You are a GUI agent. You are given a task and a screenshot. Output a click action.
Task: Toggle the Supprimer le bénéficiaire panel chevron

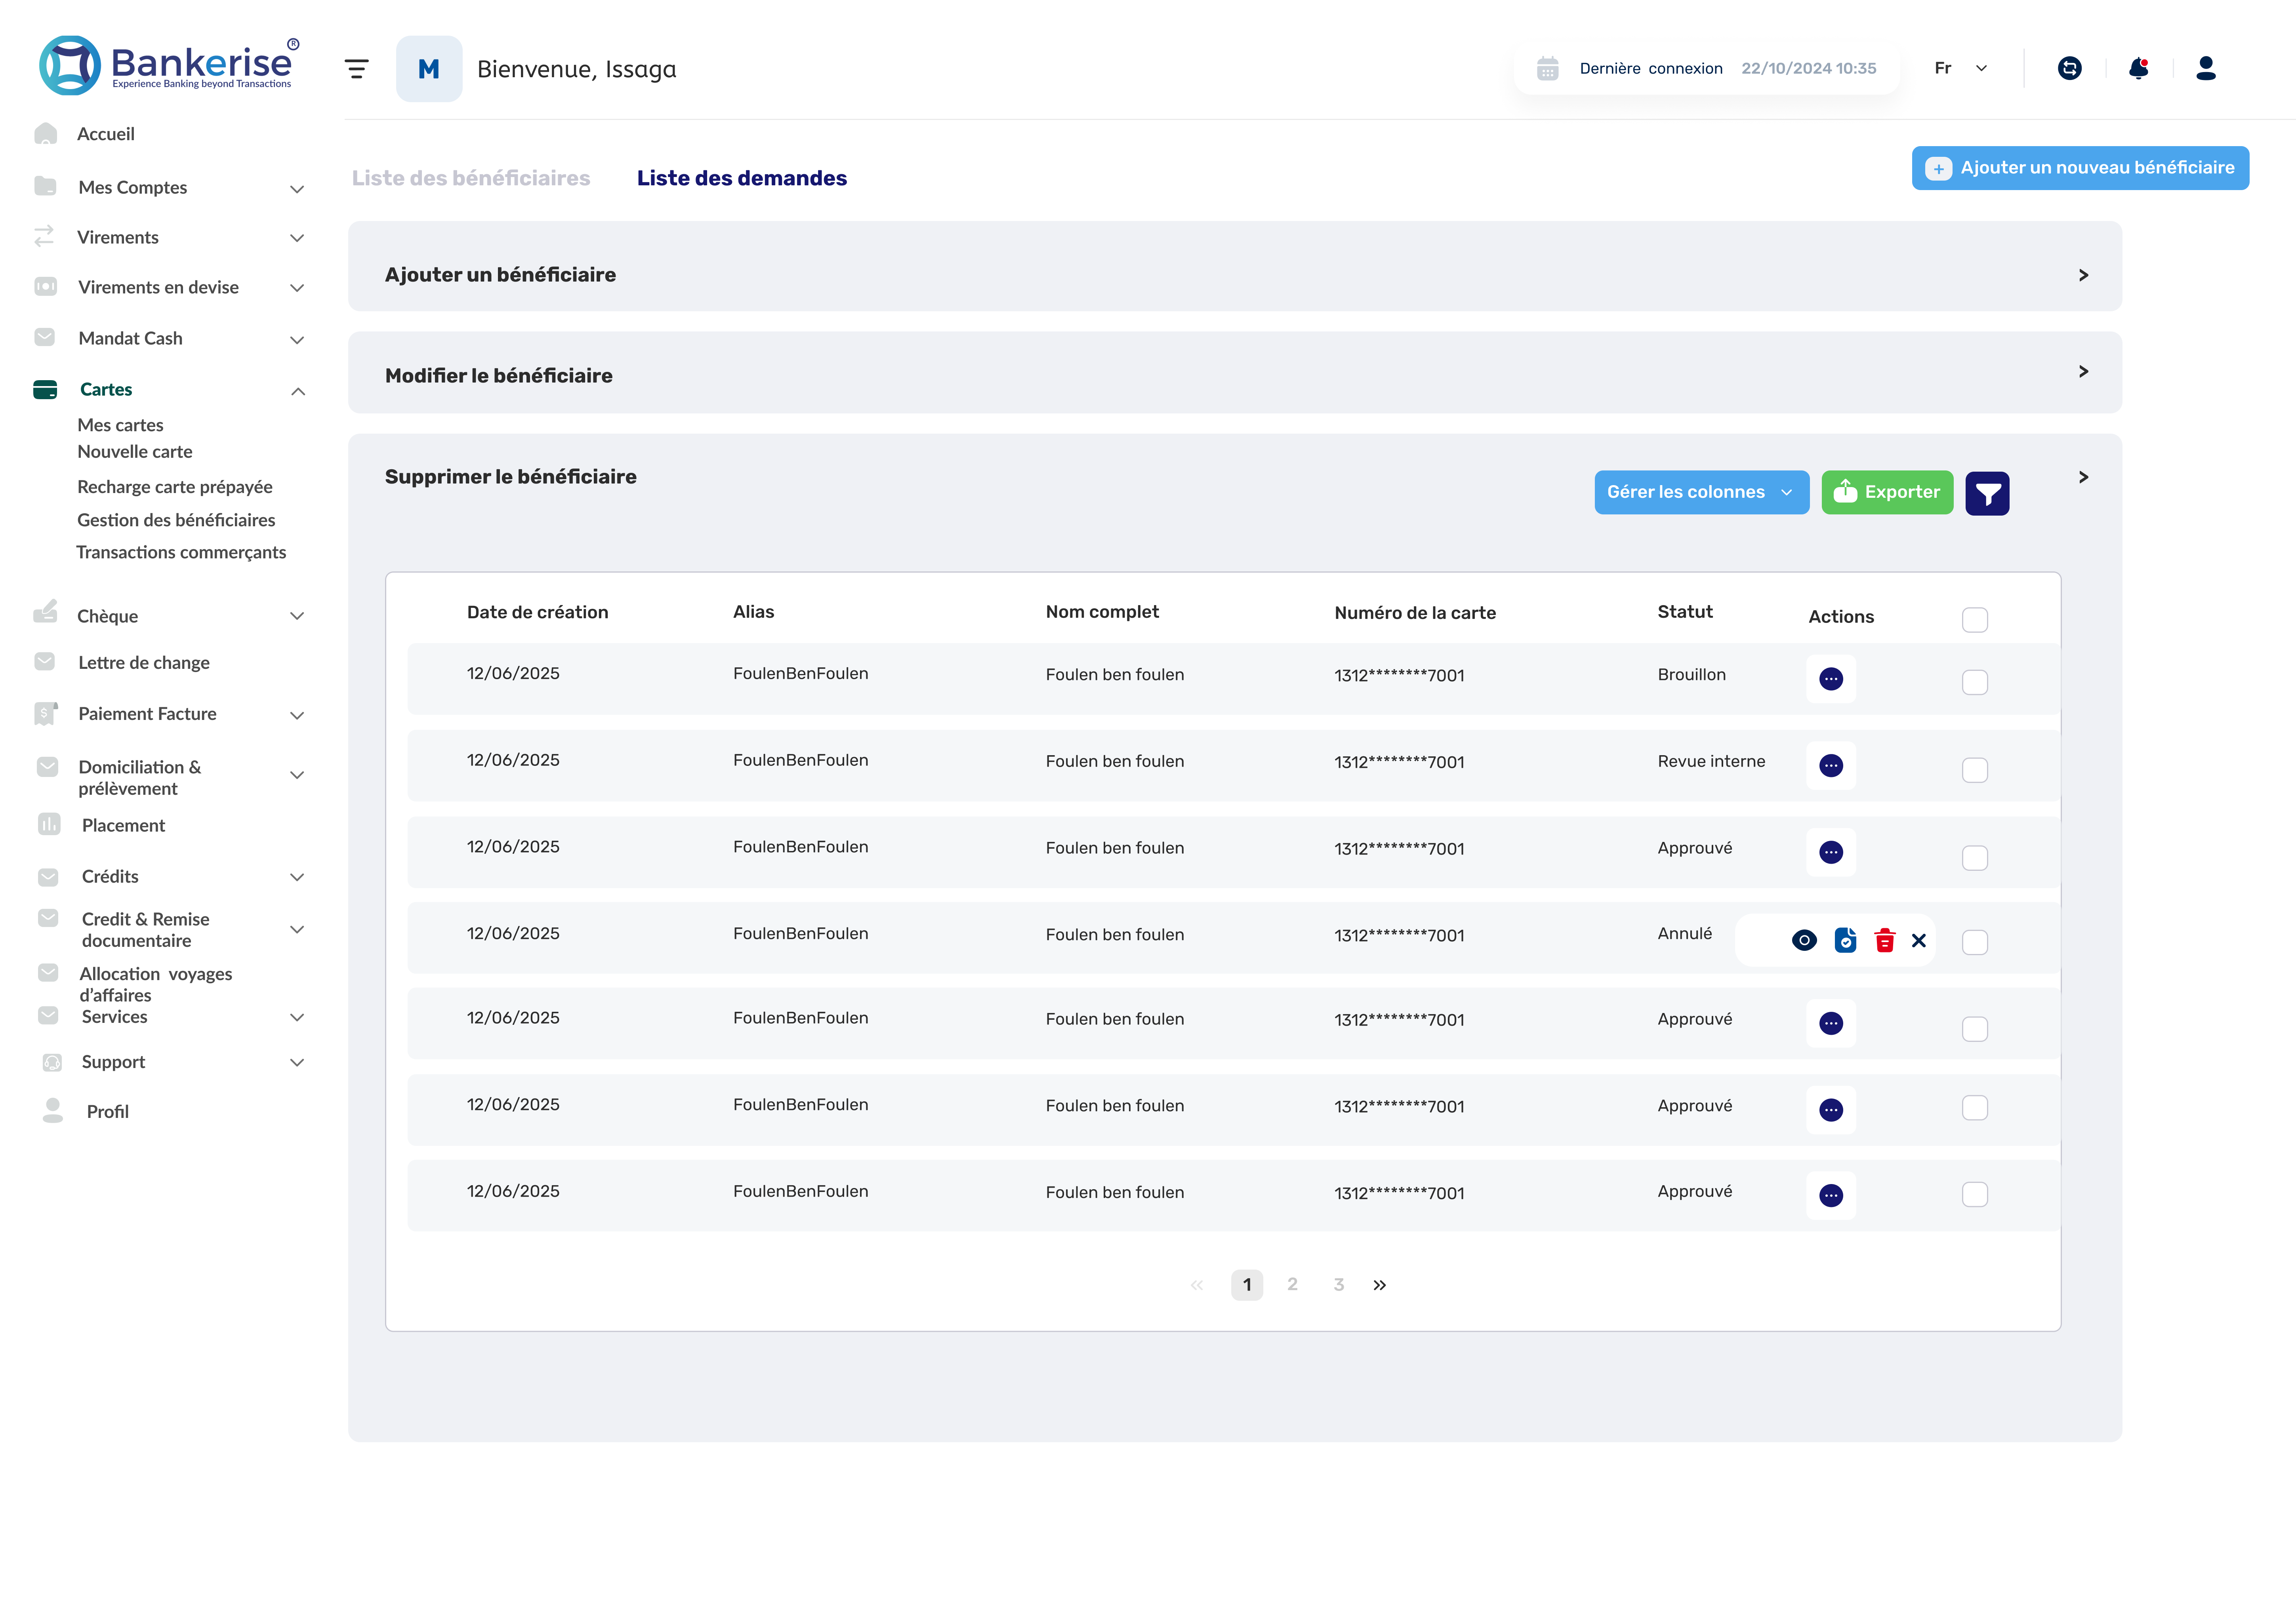point(2084,477)
